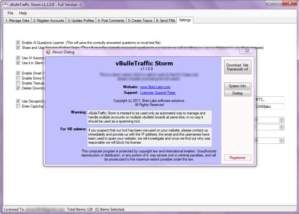Select the 5- Create Topics tab
Screen dimensions: 299x214
click(x=140, y=21)
